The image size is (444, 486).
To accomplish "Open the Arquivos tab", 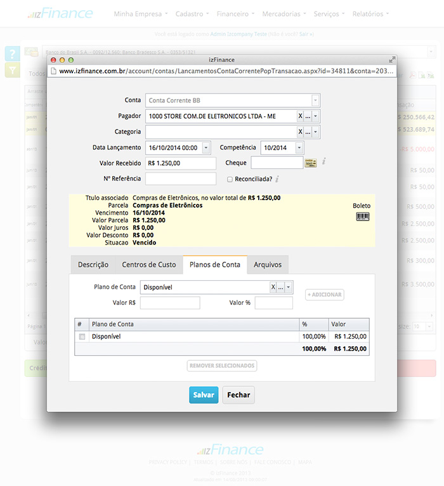I will (x=268, y=265).
